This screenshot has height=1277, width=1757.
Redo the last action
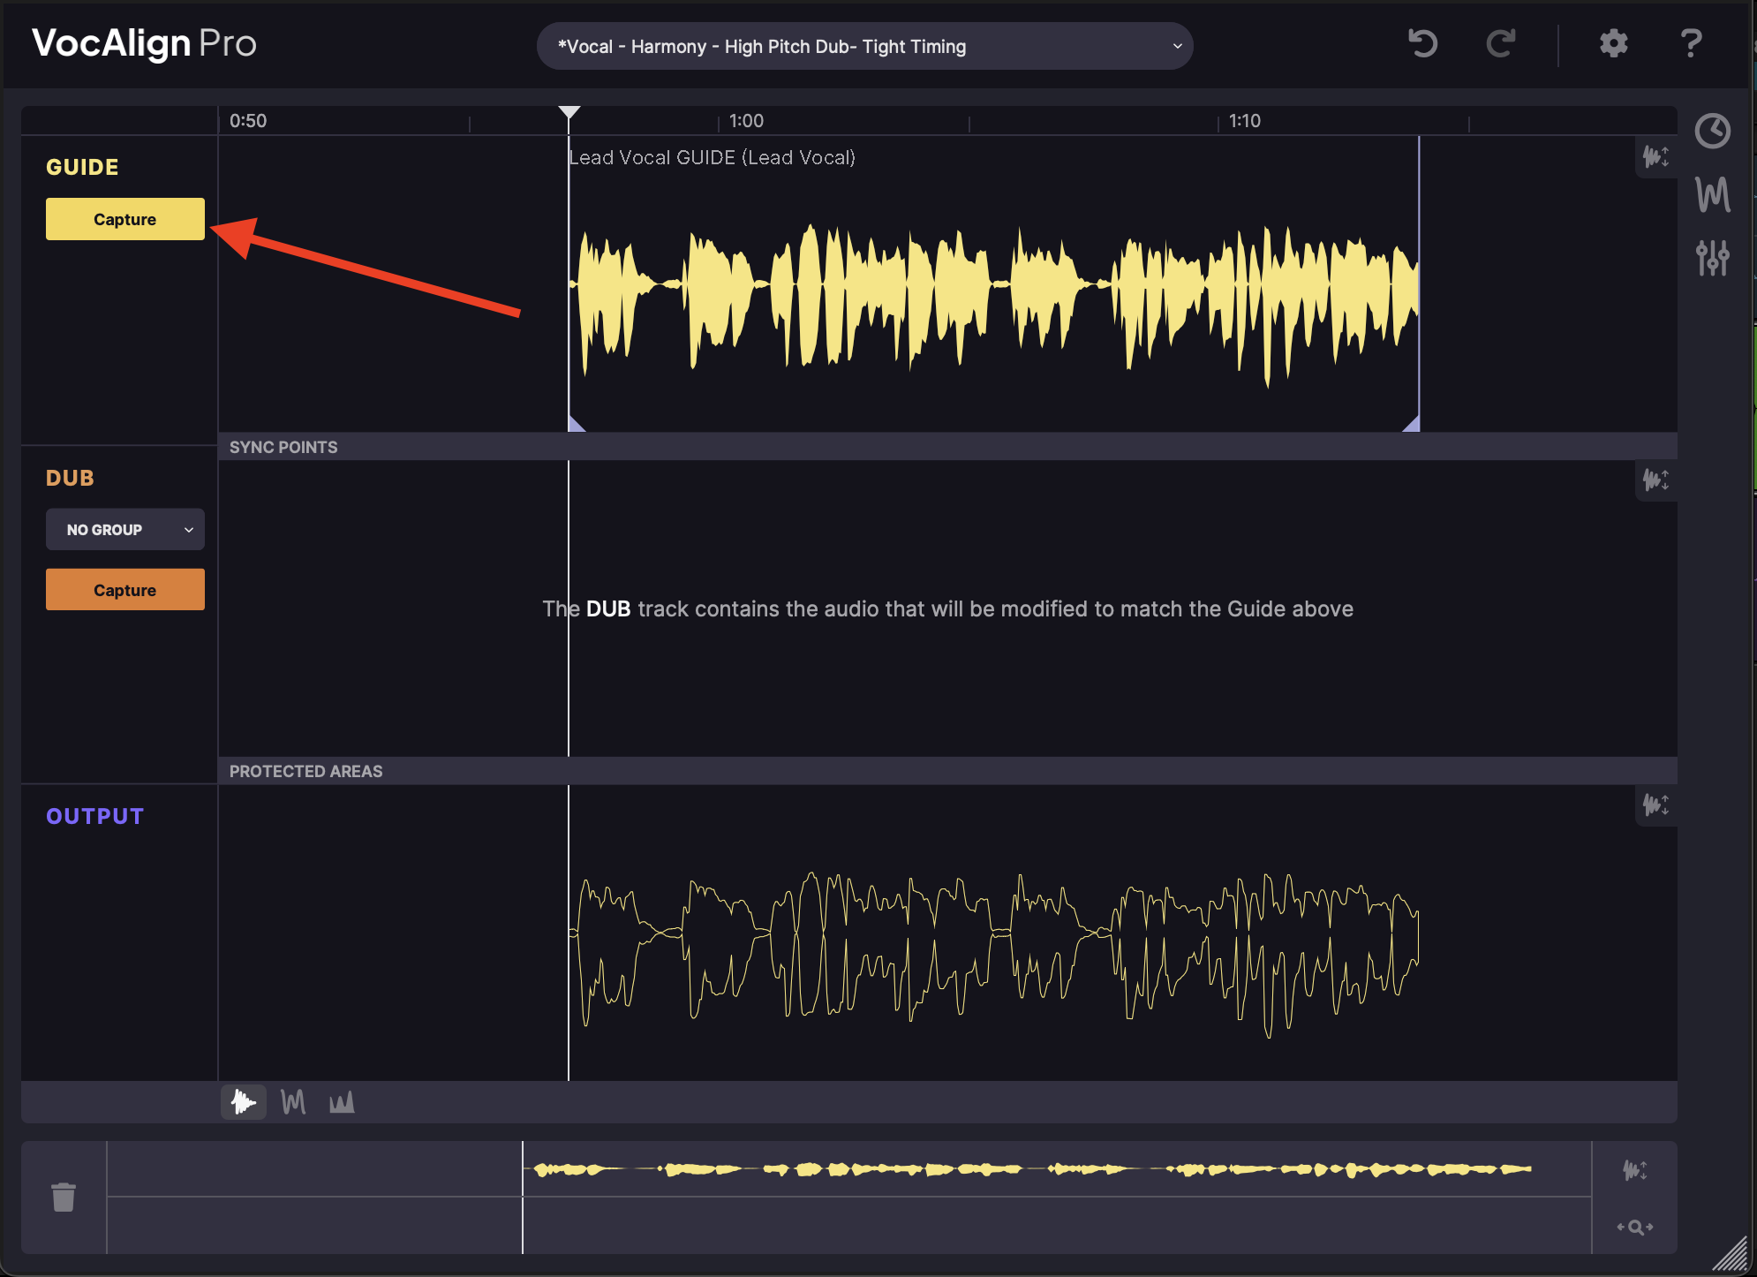[1502, 44]
